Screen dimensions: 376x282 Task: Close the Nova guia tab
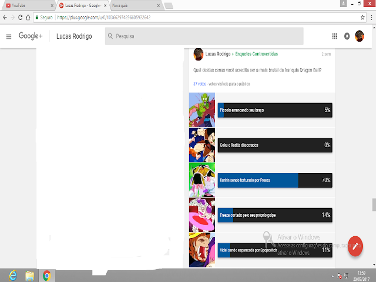[158, 5]
